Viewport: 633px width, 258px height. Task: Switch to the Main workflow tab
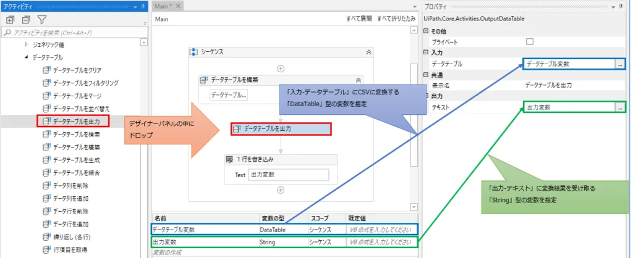[164, 6]
